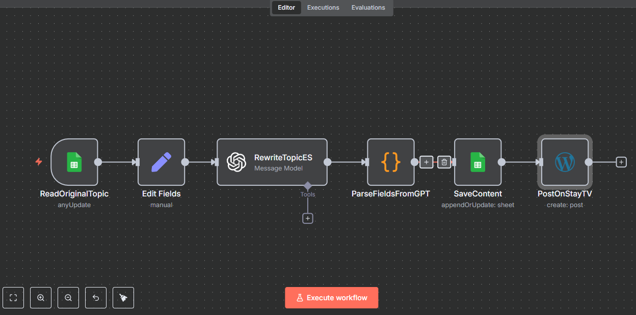Viewport: 636px width, 315px height.
Task: Click the red lightning trigger icon
Action: (x=39, y=162)
